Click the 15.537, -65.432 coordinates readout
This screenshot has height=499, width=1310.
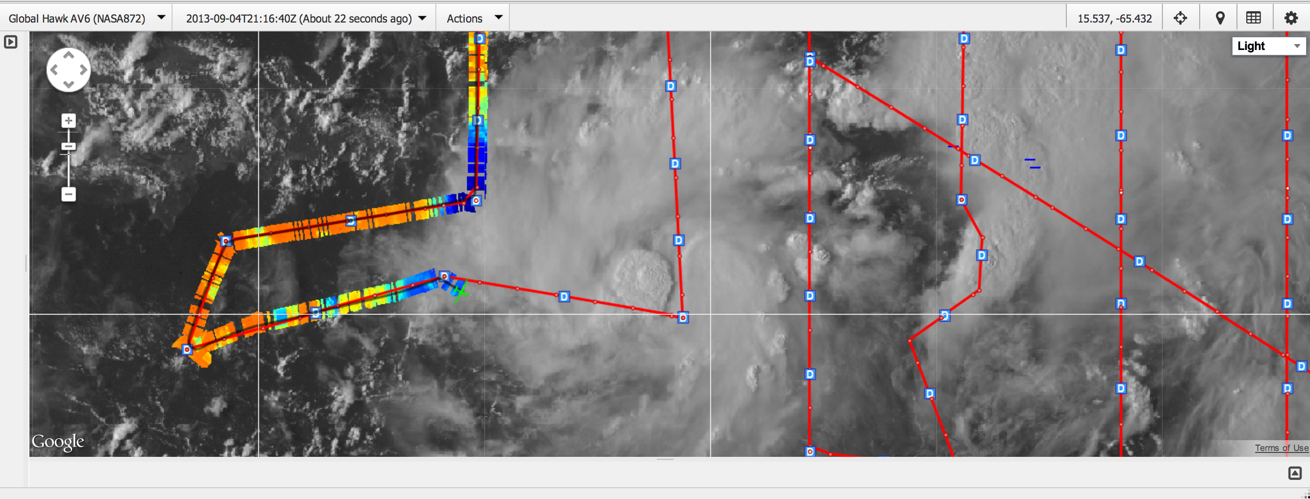tap(1114, 18)
